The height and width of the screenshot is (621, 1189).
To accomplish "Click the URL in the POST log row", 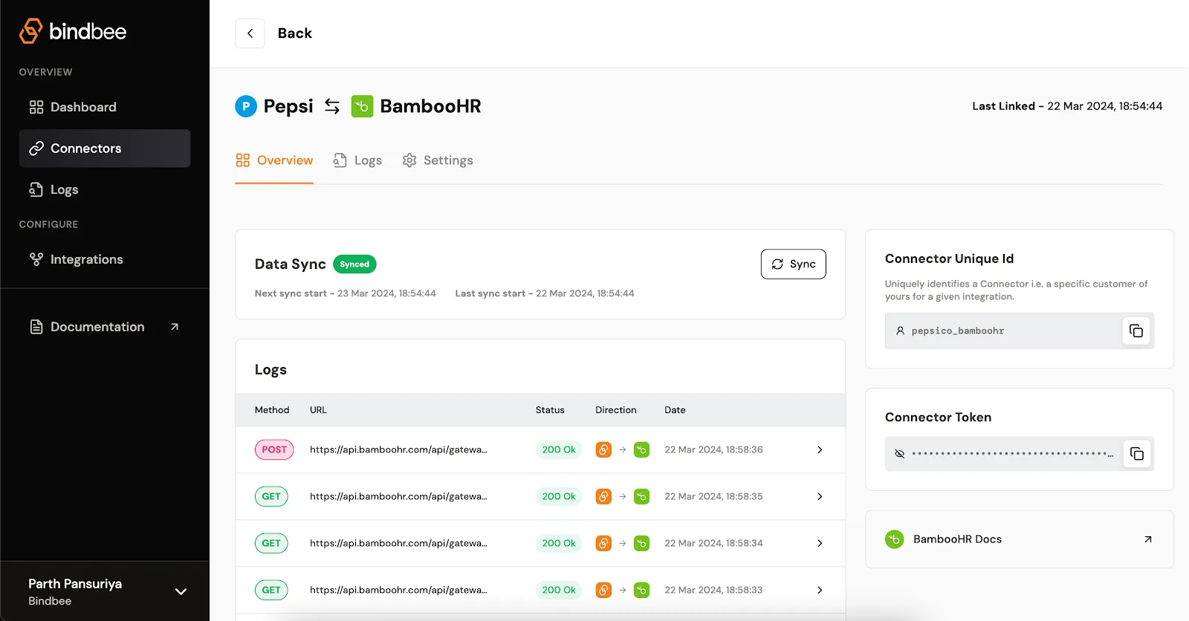I will 398,449.
